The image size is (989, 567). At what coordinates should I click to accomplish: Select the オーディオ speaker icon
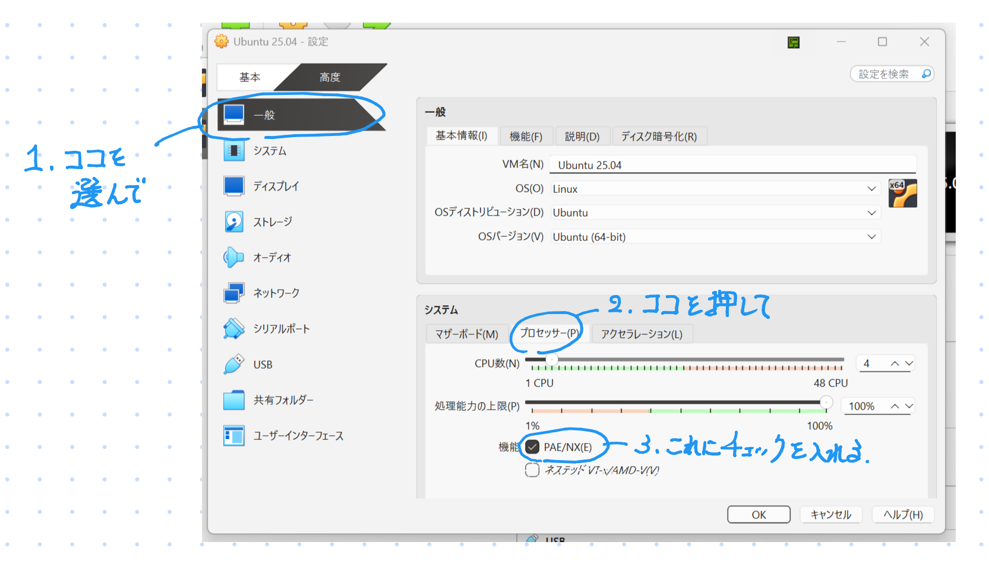(x=233, y=257)
